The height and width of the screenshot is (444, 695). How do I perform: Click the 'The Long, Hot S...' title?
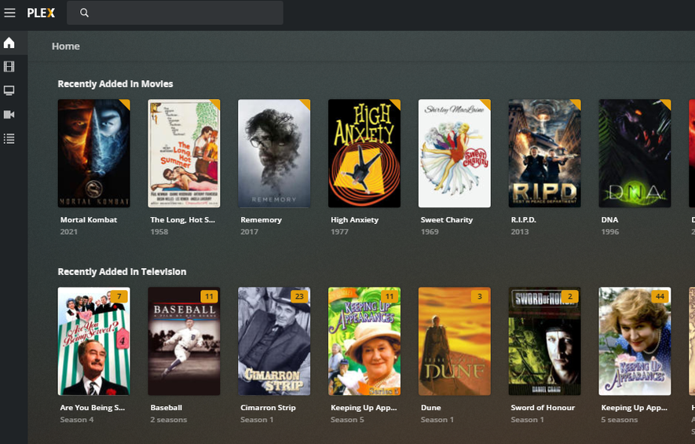tap(183, 219)
